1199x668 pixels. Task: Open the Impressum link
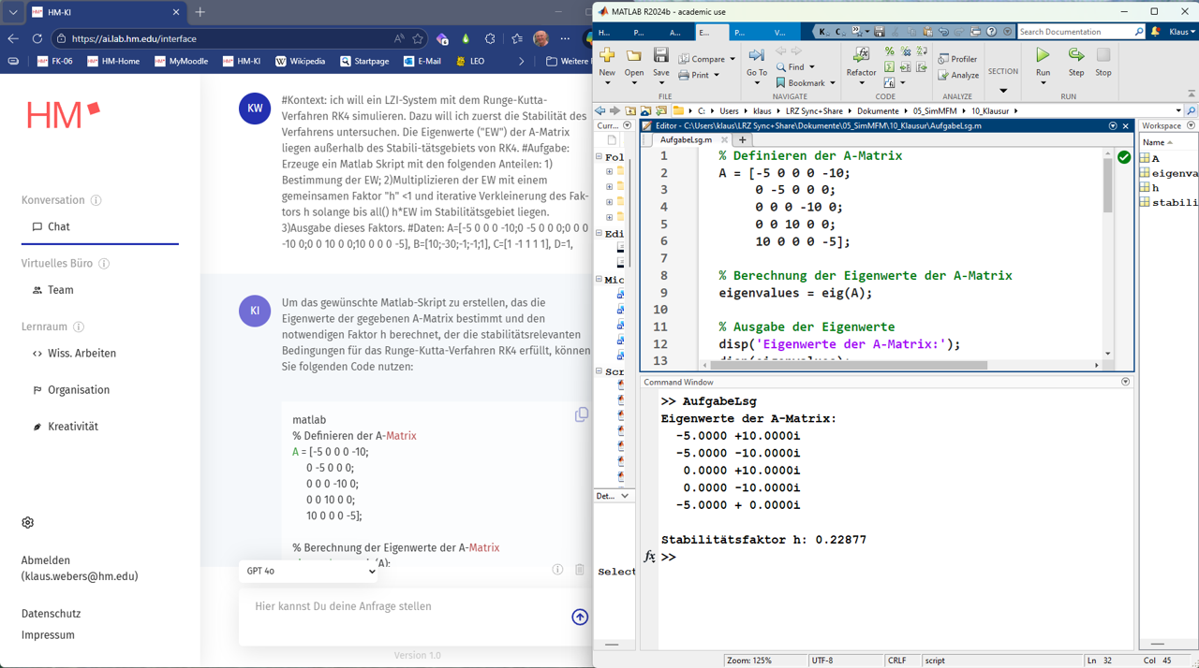(x=48, y=635)
